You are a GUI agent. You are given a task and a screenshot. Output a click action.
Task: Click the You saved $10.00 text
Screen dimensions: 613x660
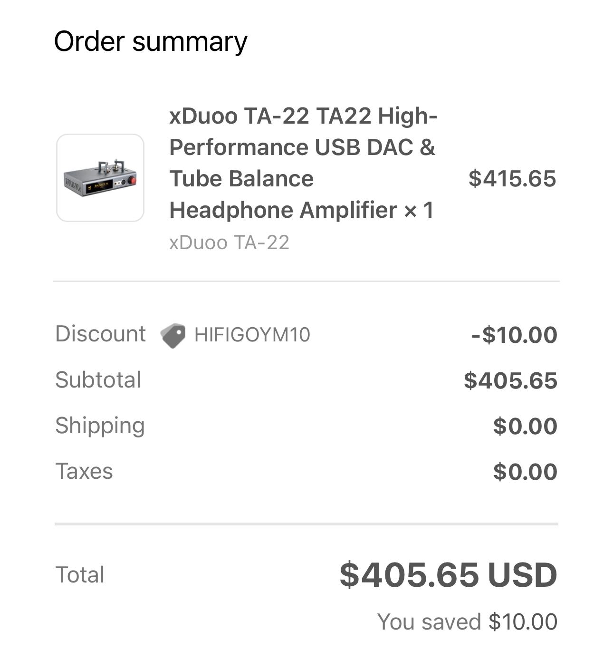click(x=467, y=621)
